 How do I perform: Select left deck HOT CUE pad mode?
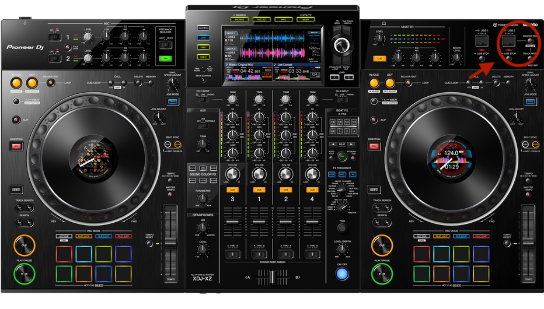[64, 236]
